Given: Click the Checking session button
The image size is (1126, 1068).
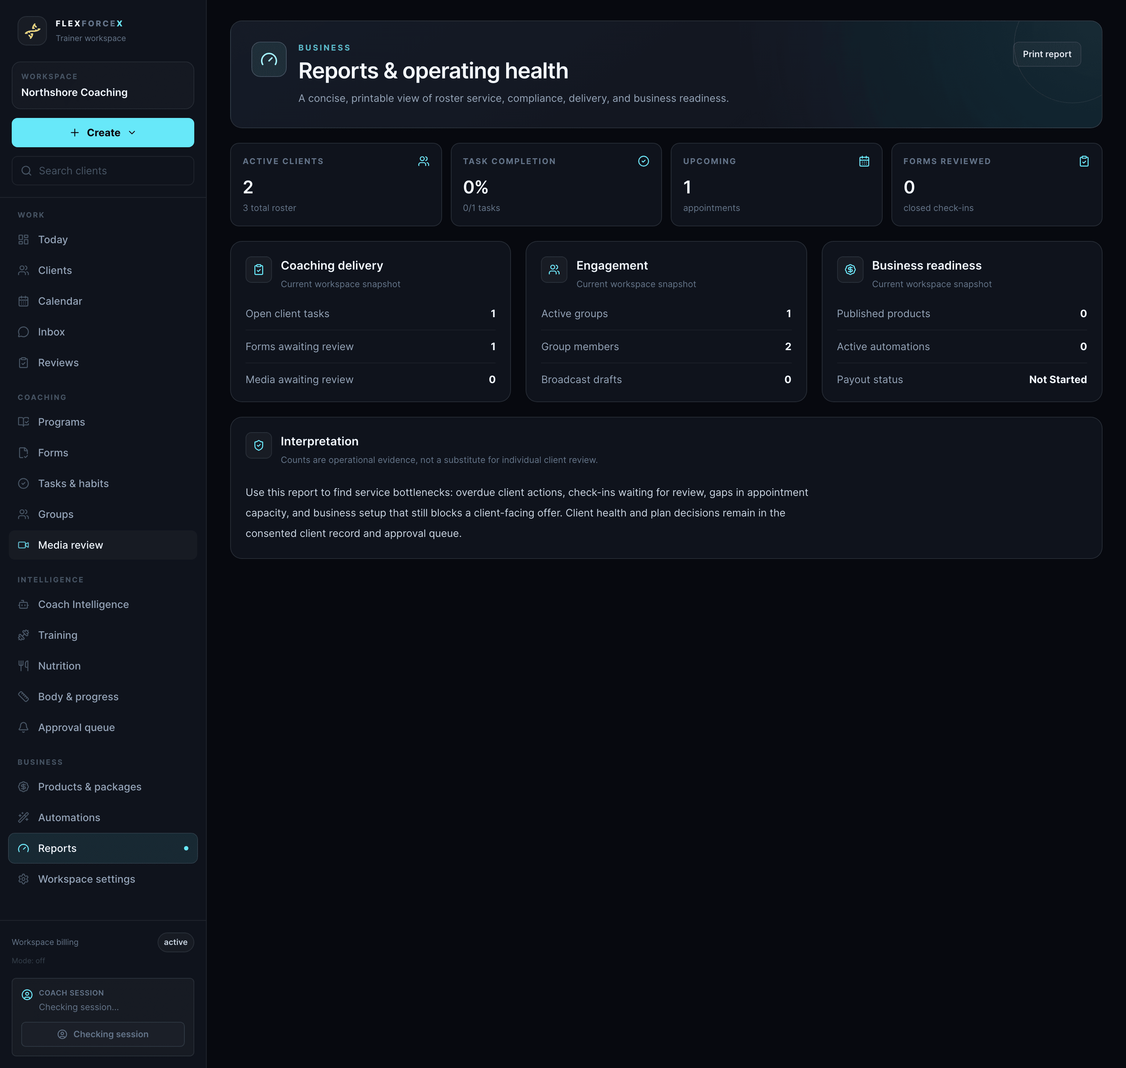Looking at the screenshot, I should 103,1034.
